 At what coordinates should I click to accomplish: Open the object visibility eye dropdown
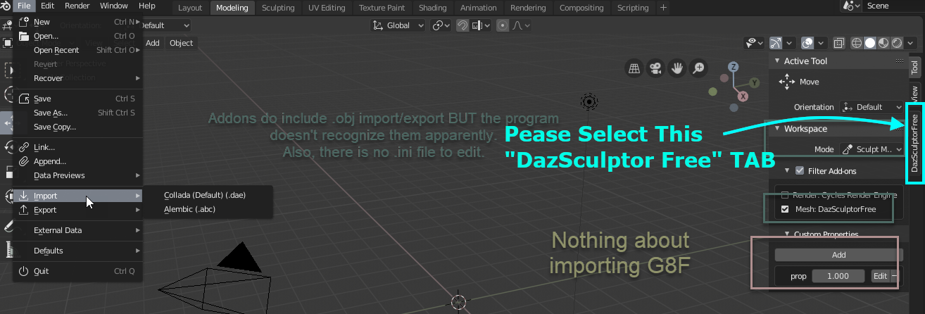755,43
